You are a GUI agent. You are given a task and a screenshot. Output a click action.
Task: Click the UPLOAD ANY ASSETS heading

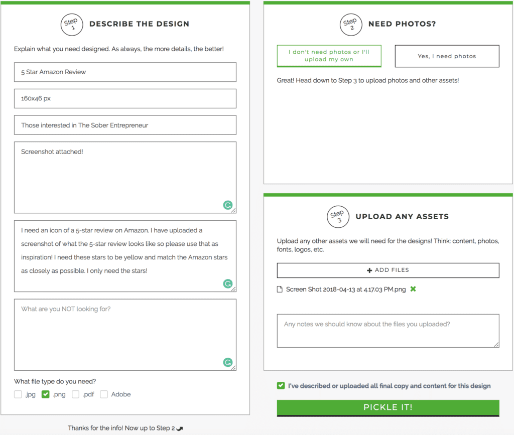(402, 217)
